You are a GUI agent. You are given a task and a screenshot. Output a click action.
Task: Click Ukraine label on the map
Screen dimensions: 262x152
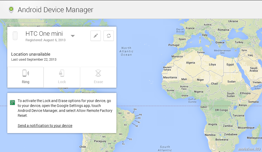233,21
